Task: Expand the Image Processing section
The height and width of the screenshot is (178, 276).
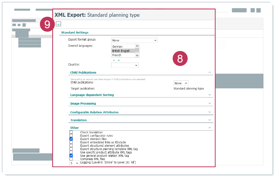Action: [x=210, y=104]
